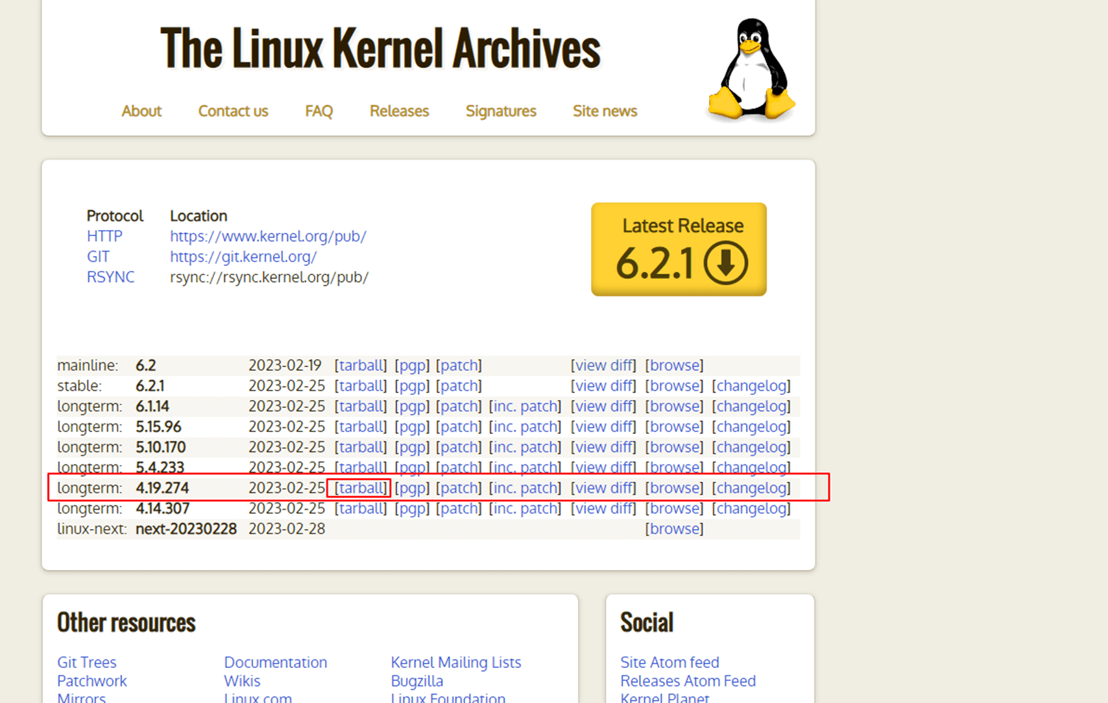Browse the longterm 4.19.274 tree

click(x=674, y=488)
